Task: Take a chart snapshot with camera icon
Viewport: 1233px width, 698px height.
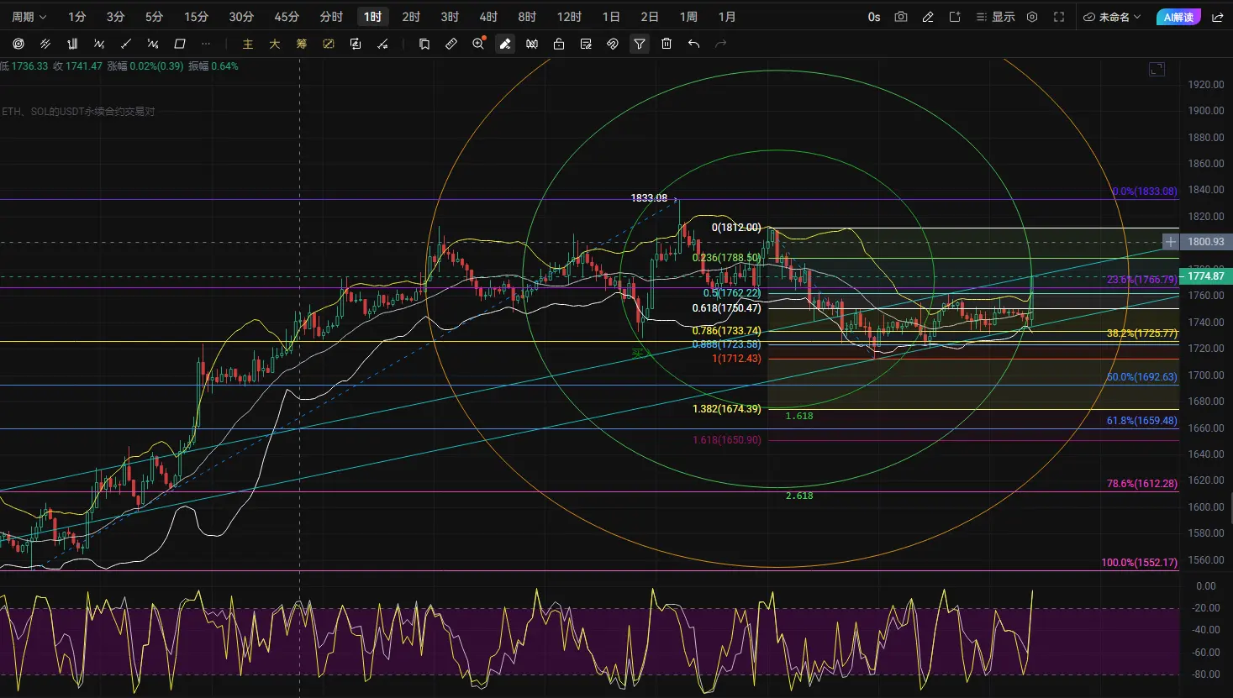Action: pyautogui.click(x=901, y=17)
